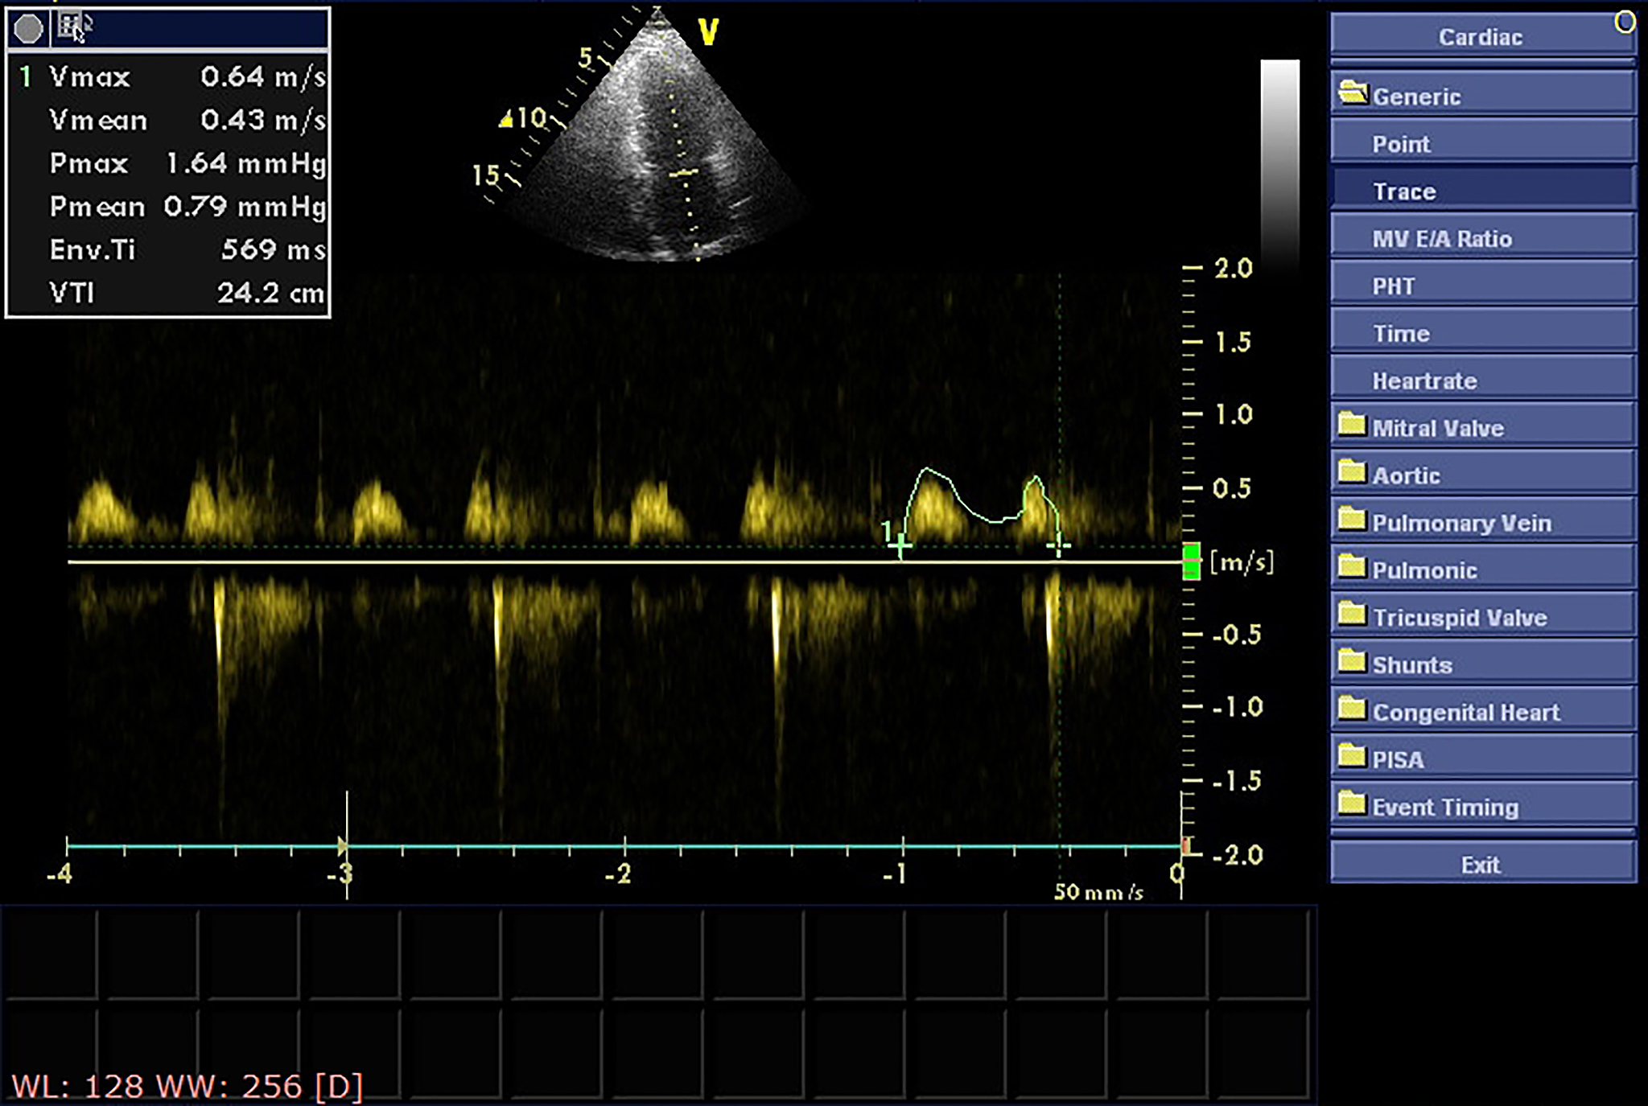Click the green baseline marker on velocity scale
1648x1106 pixels.
click(1191, 561)
